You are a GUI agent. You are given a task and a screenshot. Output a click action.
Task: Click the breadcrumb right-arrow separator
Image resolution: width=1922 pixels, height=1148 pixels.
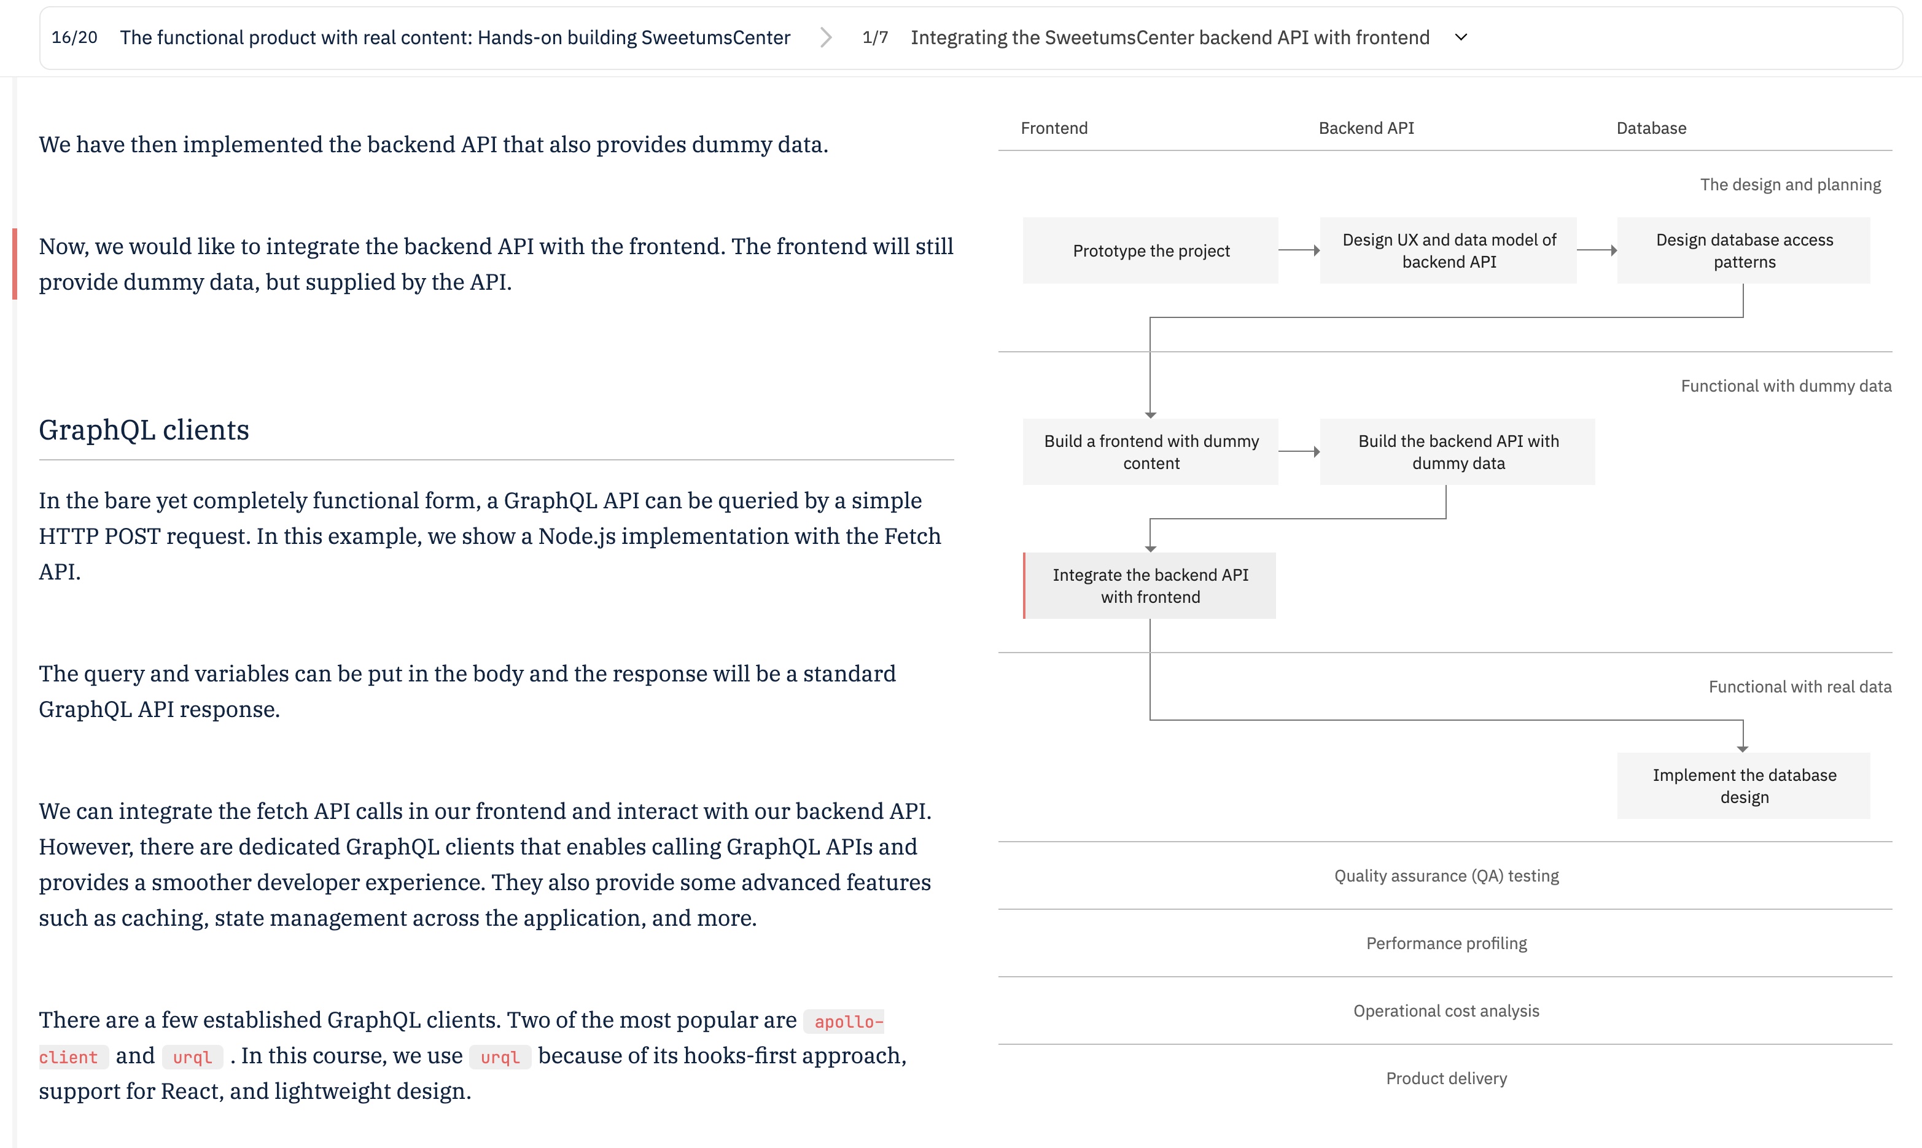[x=825, y=37]
